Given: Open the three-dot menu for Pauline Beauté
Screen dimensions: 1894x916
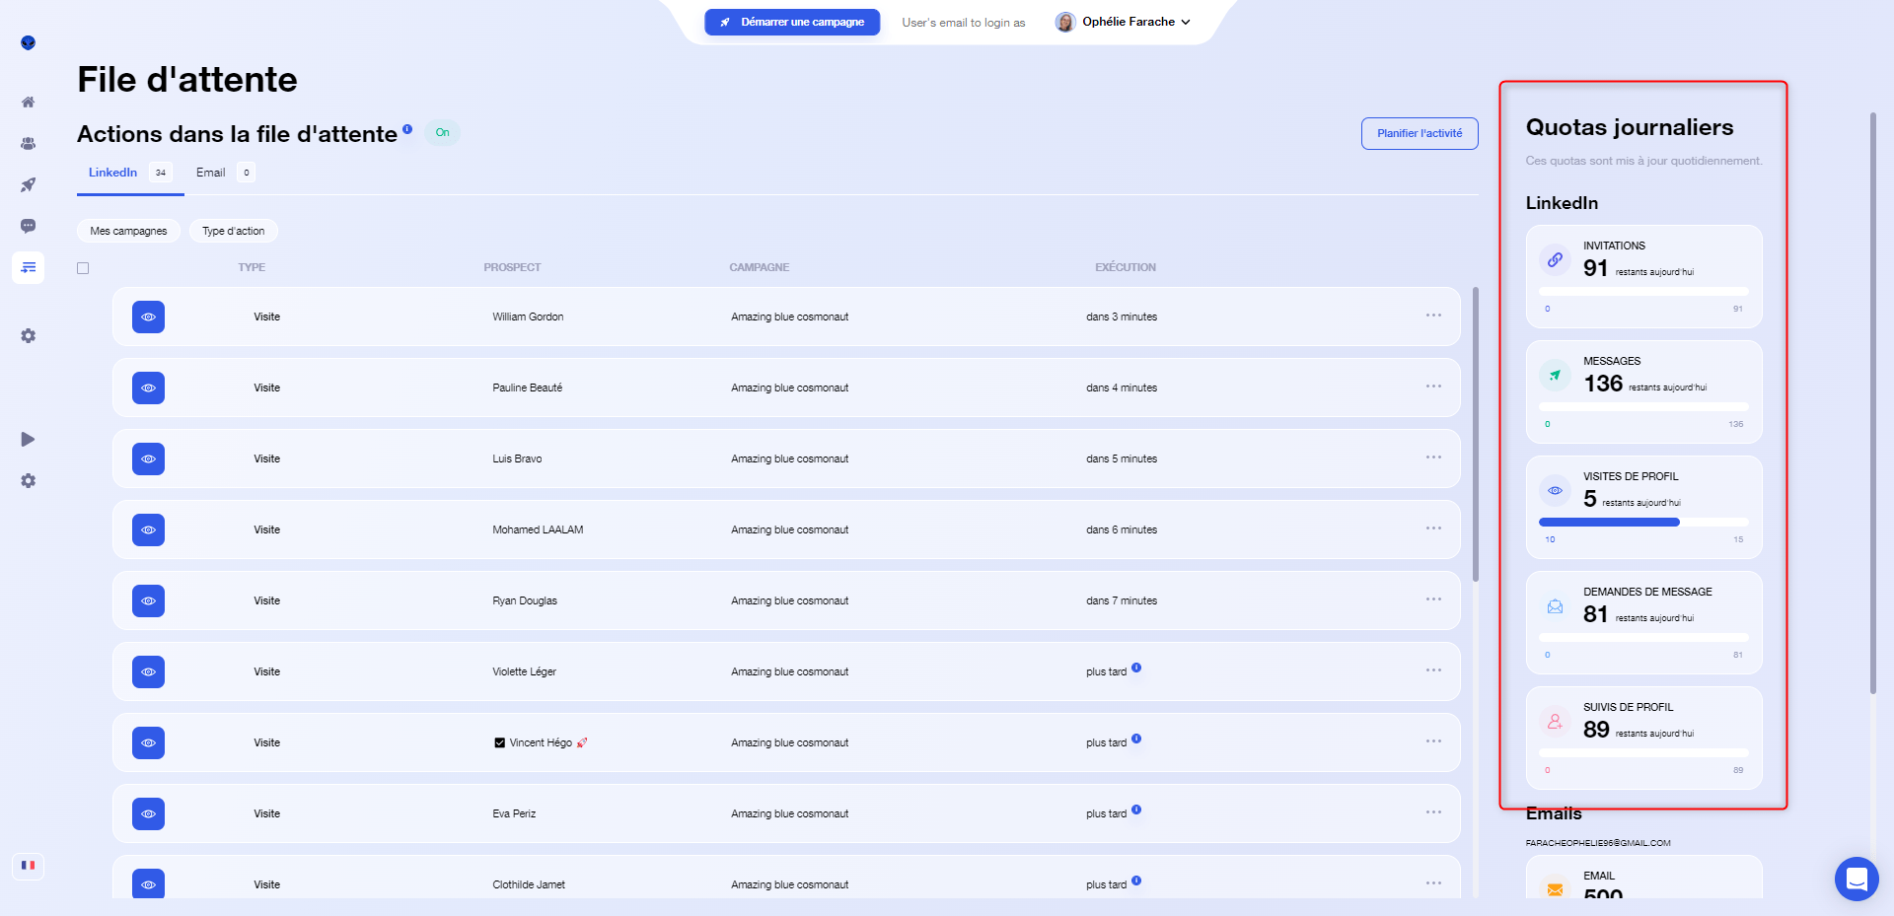Looking at the screenshot, I should [x=1433, y=387].
